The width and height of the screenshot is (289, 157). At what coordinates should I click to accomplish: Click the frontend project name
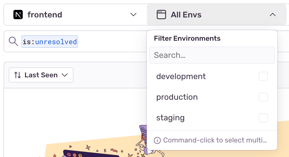(x=45, y=15)
